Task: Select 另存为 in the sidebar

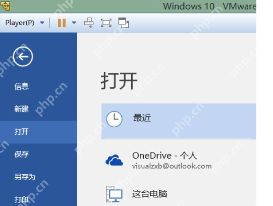Action: point(25,177)
